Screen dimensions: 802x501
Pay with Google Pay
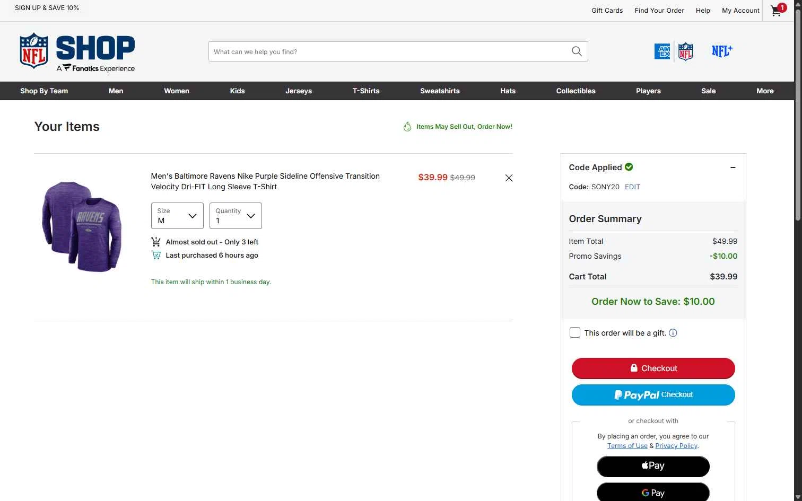[653, 492]
